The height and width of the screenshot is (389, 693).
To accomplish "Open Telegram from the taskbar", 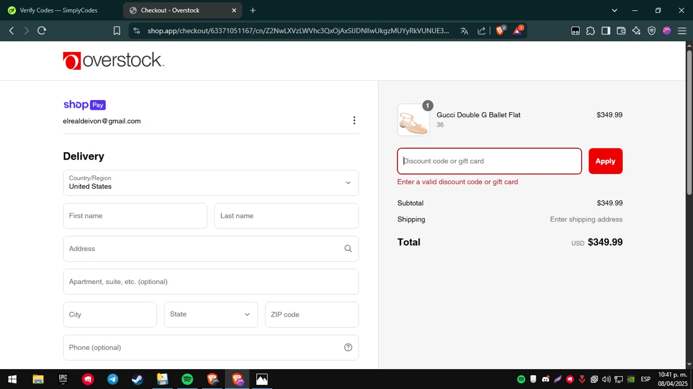I will point(113,379).
